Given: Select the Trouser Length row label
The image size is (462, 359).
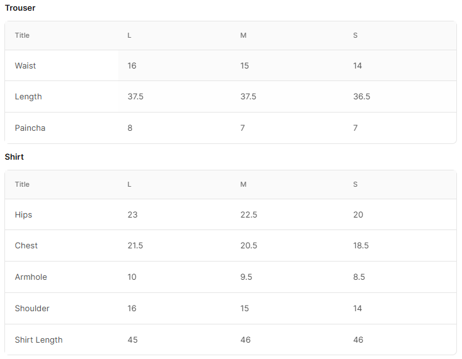Looking at the screenshot, I should (28, 97).
